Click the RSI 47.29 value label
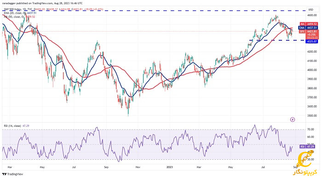The height and width of the screenshot is (178, 322). pos(307,146)
